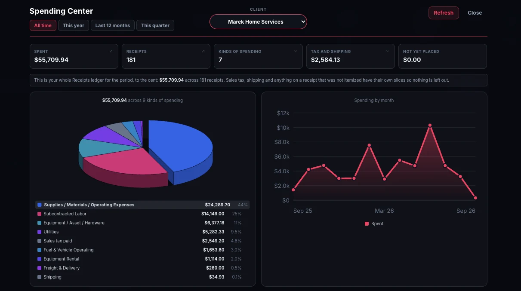The image size is (521, 291).
Task: Select the Freight & Delivery label
Action: [x=62, y=268]
